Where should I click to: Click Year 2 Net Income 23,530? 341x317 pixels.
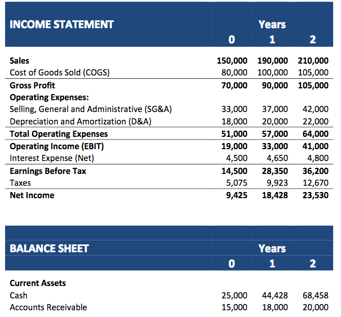pos(316,195)
